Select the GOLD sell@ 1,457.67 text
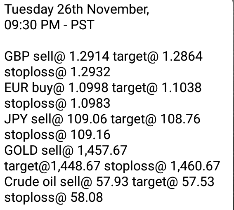Screen dimensions: 234x210 coord(66,150)
